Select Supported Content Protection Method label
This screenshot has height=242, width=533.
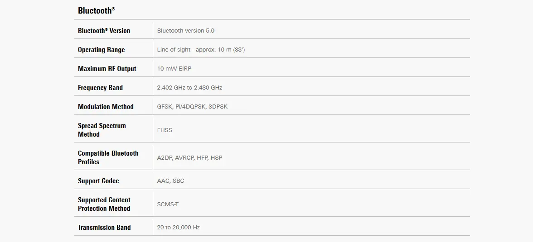(x=104, y=204)
